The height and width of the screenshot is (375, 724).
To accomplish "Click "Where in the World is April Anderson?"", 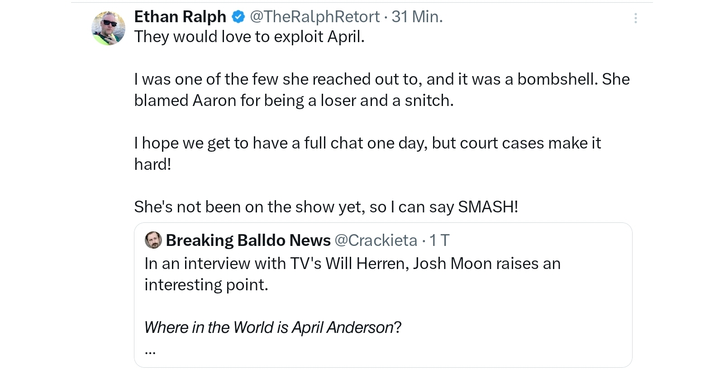I will click(x=272, y=327).
